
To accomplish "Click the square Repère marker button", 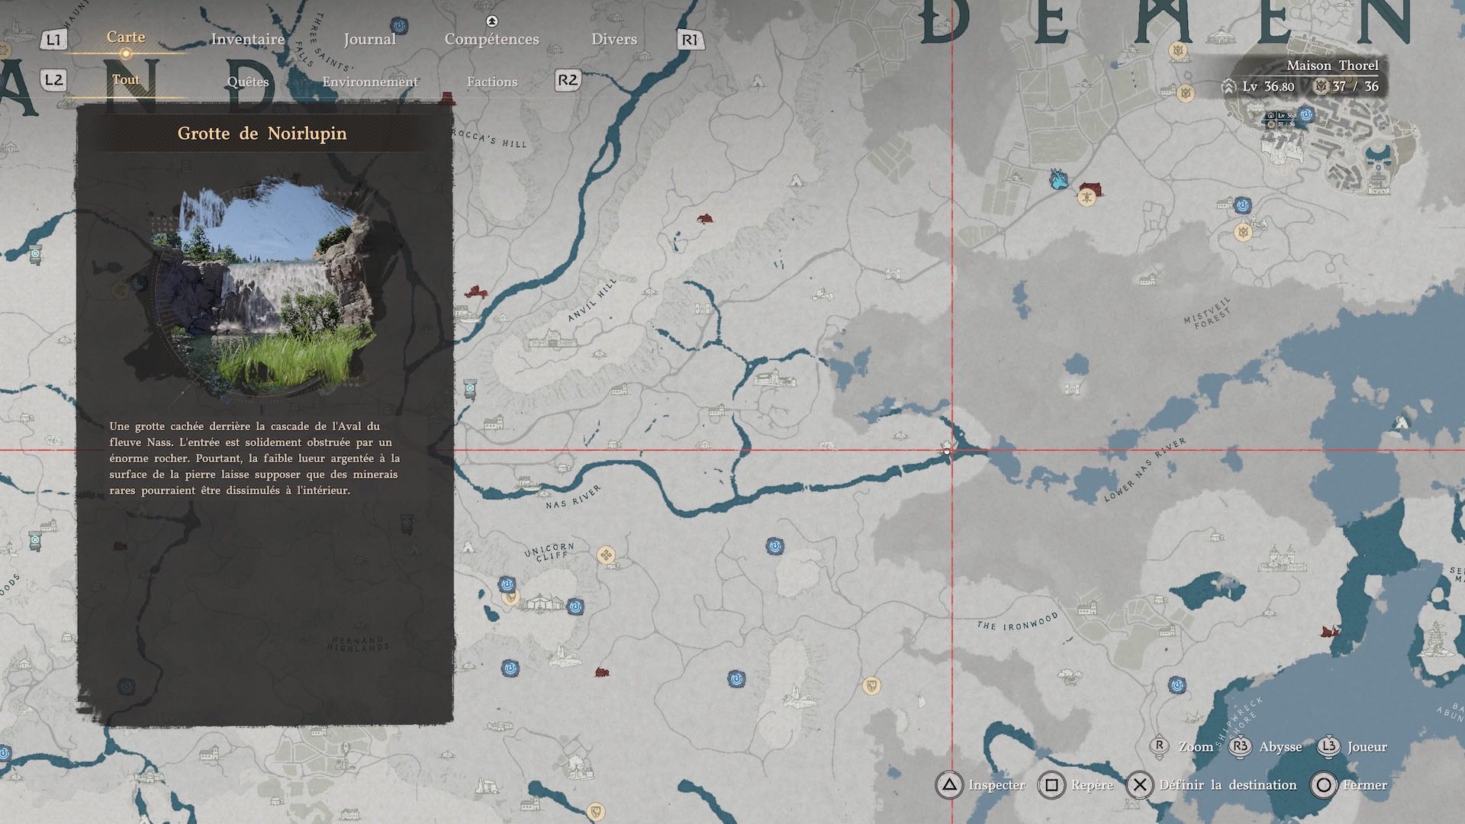I will [1051, 785].
